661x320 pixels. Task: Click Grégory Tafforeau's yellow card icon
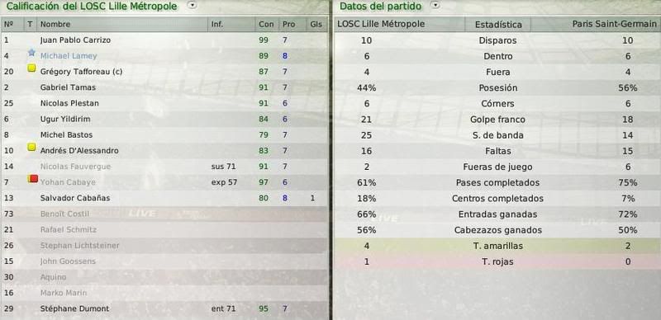(31, 68)
